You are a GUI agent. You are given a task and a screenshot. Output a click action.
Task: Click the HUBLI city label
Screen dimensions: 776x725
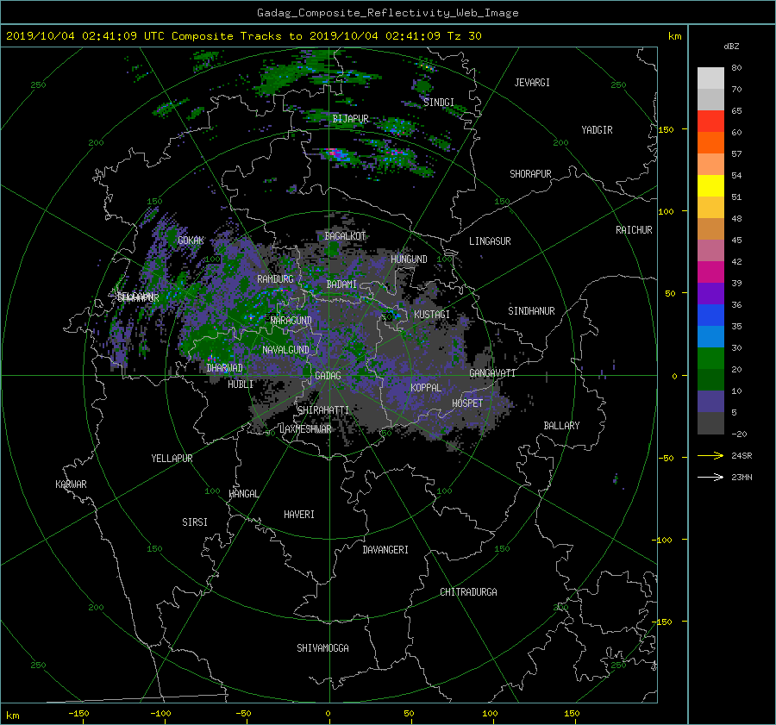[240, 384]
